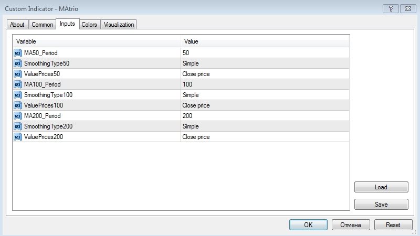Viewport: 420px width, 236px height.
Task: Click the OK button
Action: click(308, 225)
